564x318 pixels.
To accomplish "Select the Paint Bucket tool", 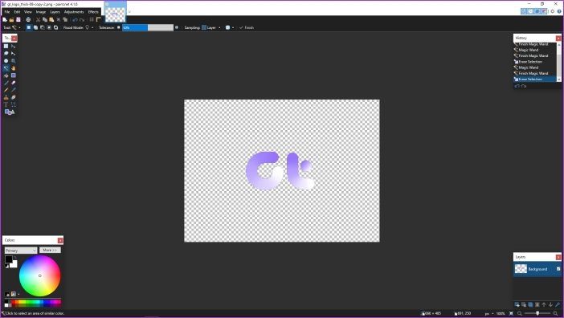I will point(6,75).
